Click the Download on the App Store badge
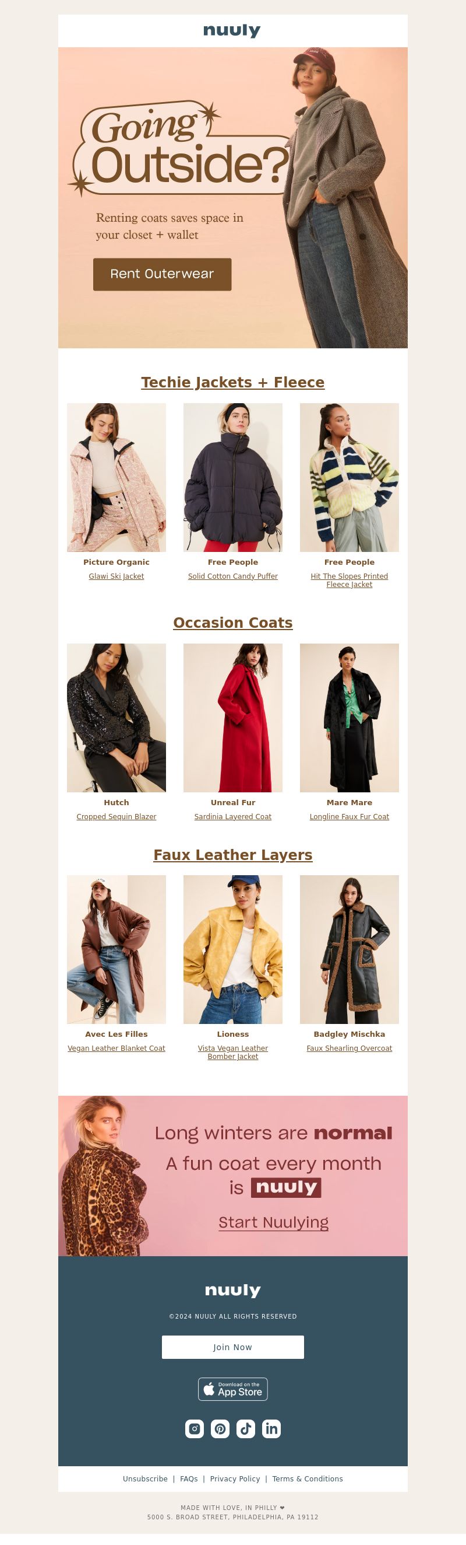 (x=233, y=1389)
